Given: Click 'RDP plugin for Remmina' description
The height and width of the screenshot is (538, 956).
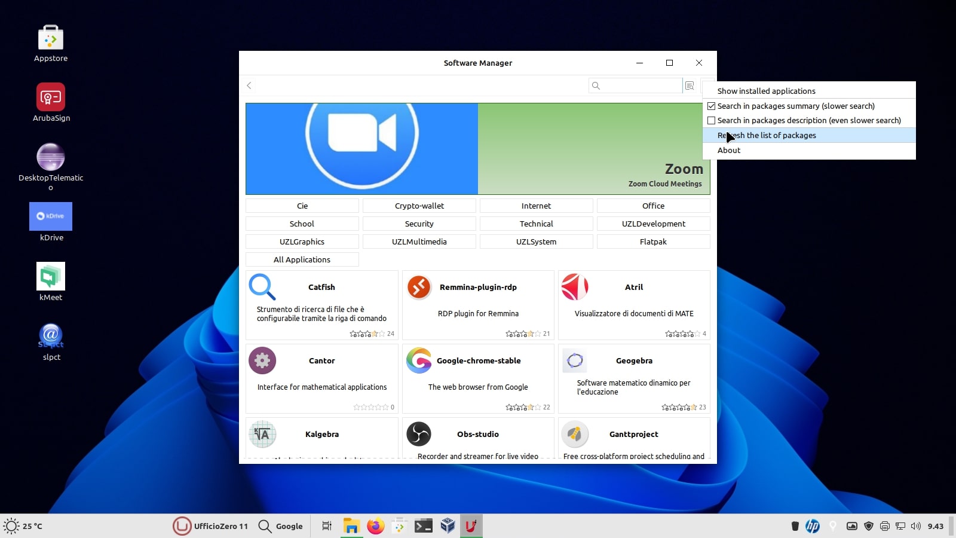Looking at the screenshot, I should click(478, 313).
